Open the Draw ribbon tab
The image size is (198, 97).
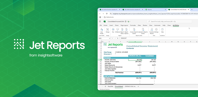pos(169,25)
